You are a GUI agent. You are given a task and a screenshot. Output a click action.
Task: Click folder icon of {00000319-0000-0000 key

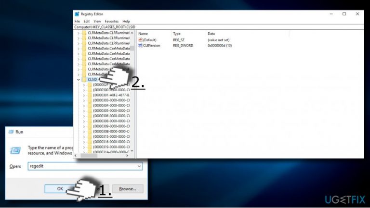(x=90, y=147)
